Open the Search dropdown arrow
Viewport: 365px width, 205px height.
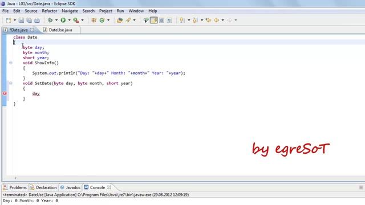pyautogui.click(x=135, y=20)
